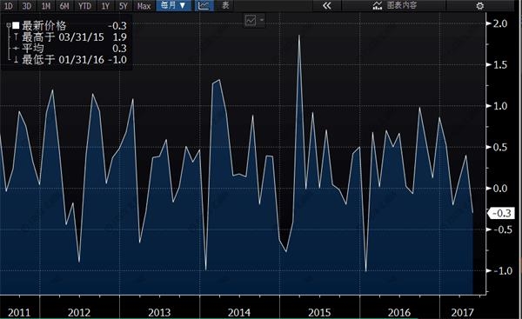This screenshot has width=522, height=319.
Task: Click the 2013 x-axis label
Action: 159,313
